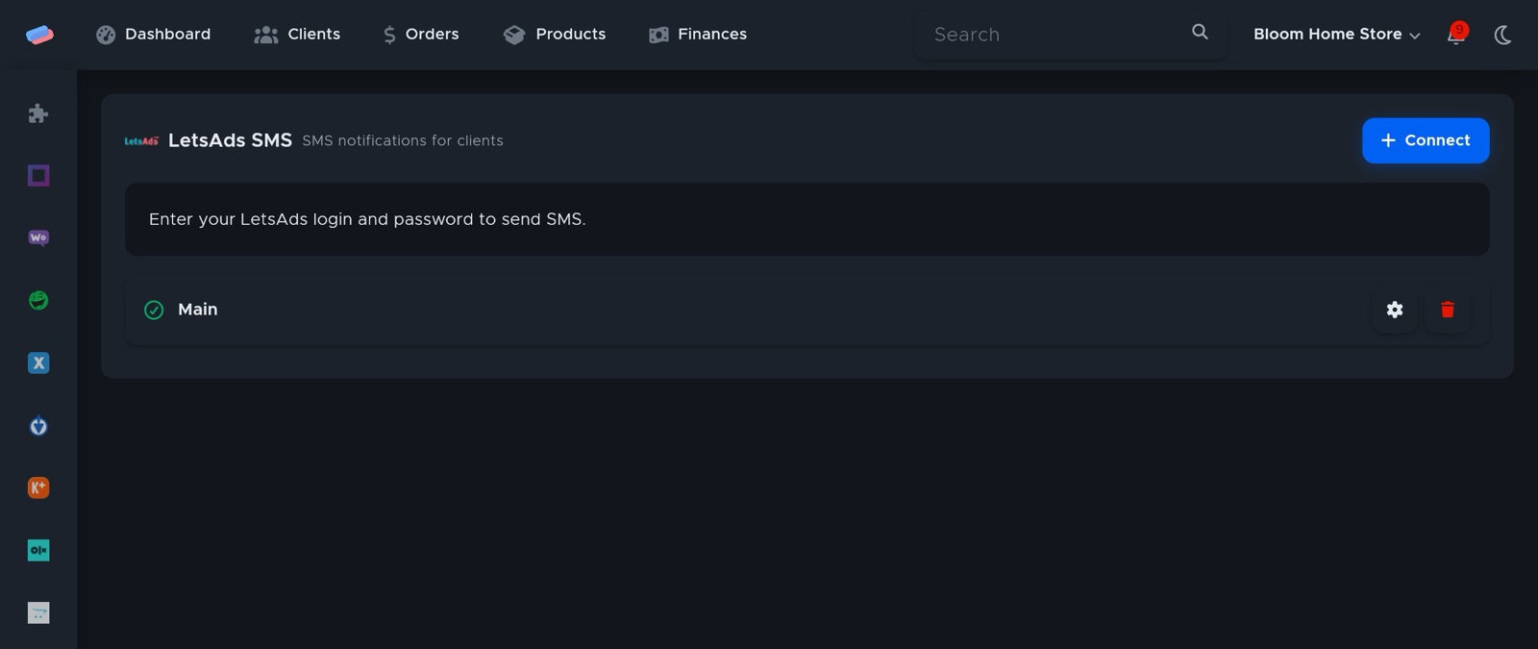Click the Connect button
The width and height of the screenshot is (1538, 649).
tap(1426, 140)
